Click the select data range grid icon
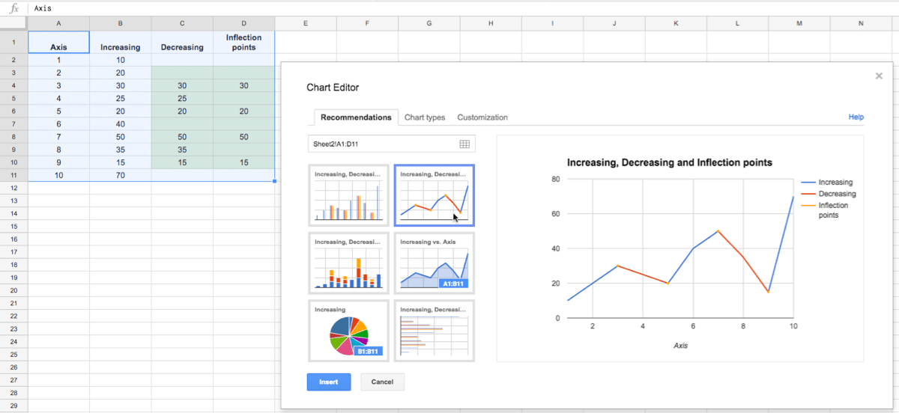Image resolution: width=899 pixels, height=413 pixels. (464, 144)
